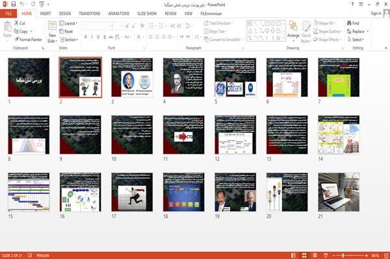Open the TRANSITIONS ribbon tab

click(x=90, y=14)
